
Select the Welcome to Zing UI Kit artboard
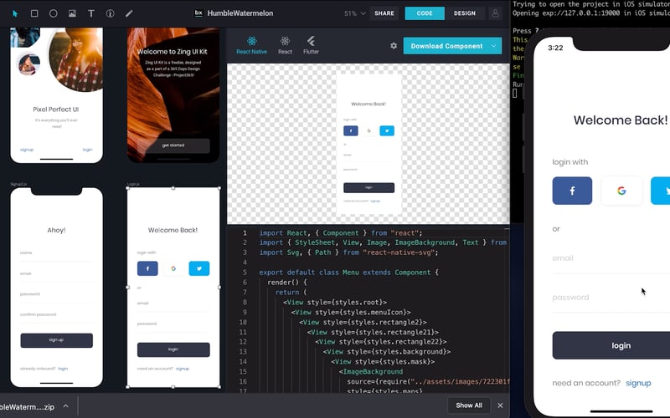[x=173, y=94]
